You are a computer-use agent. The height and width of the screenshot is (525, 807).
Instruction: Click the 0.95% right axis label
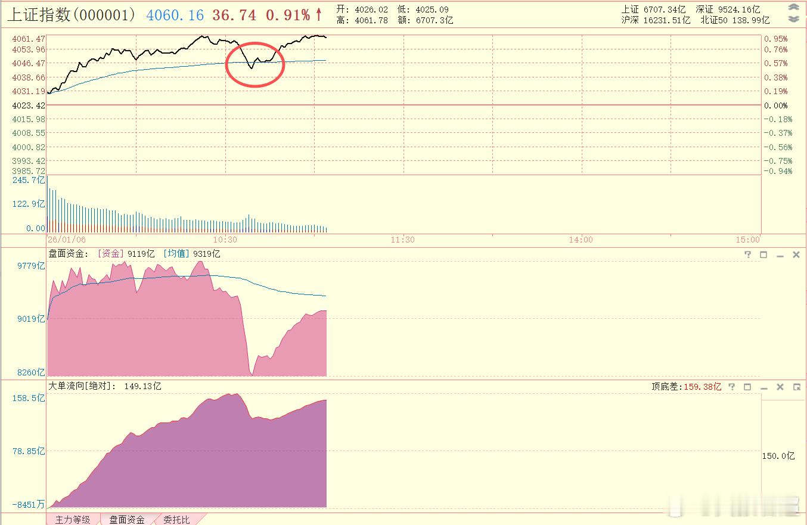[x=775, y=38]
